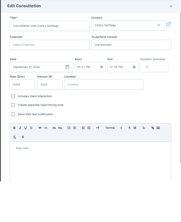Apply Heading 1 style
The width and height of the screenshot is (181, 222).
[54, 128]
